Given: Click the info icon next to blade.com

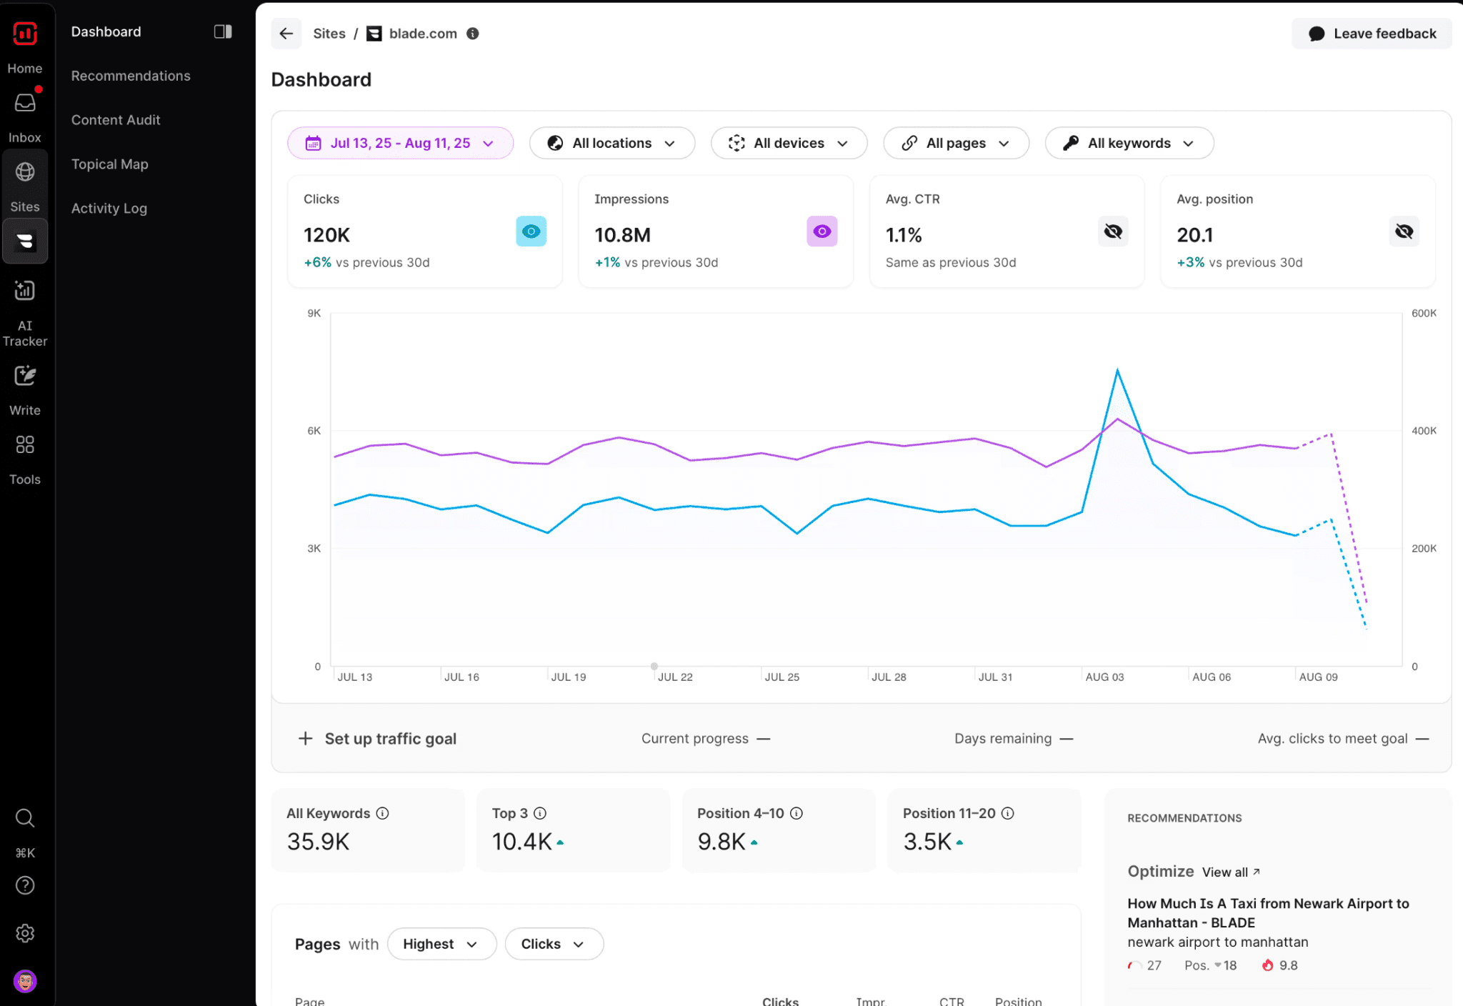Looking at the screenshot, I should [472, 33].
